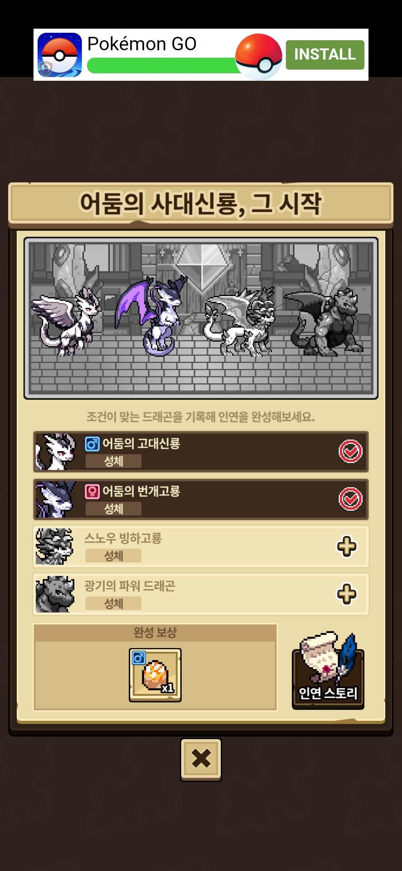Click the blue male icon on 어둠의 고대신룡
This screenshot has height=871, width=402.
(92, 444)
